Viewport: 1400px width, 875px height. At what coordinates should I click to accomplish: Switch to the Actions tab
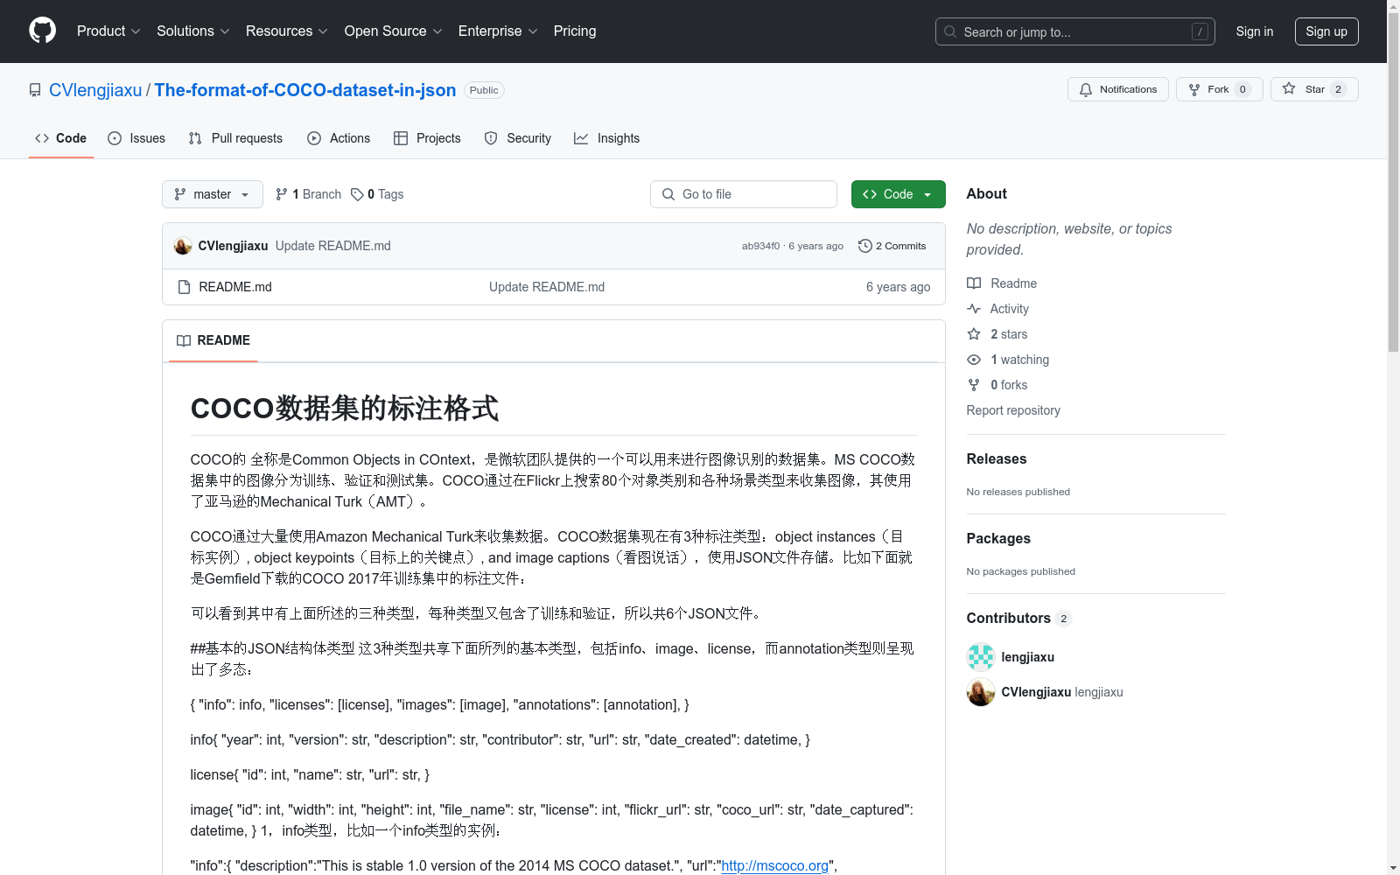(339, 138)
